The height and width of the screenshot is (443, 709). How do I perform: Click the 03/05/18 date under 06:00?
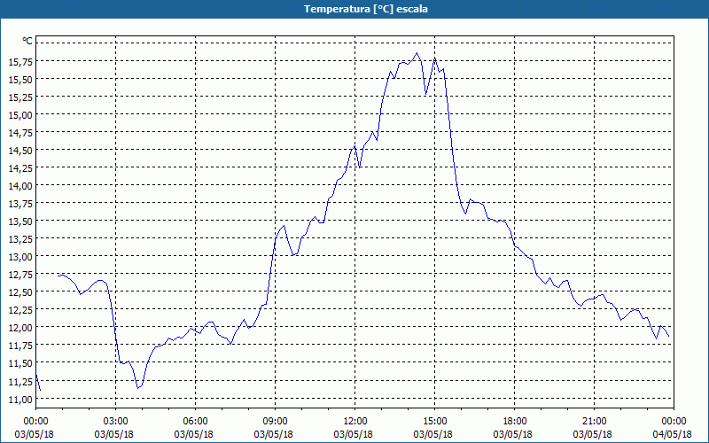point(194,434)
